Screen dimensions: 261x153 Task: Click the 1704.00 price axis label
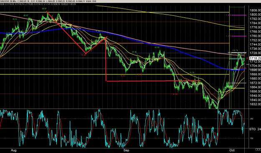pyautogui.click(x=255, y=66)
